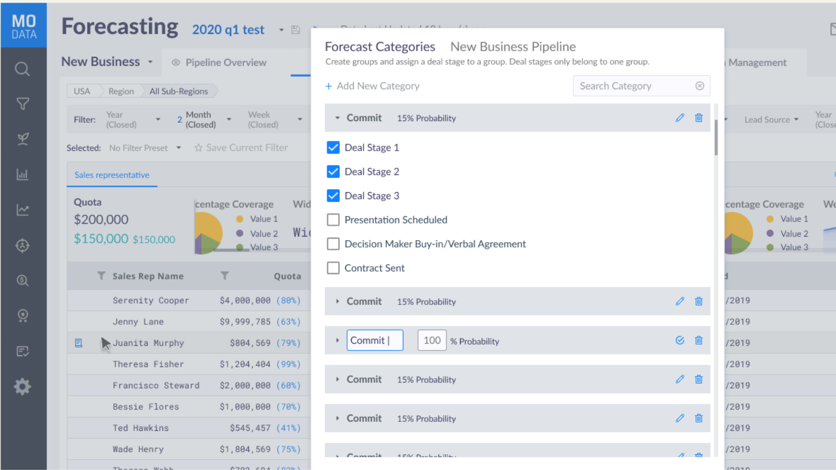Click inside the Search Category field
The width and height of the screenshot is (836, 470).
click(627, 86)
